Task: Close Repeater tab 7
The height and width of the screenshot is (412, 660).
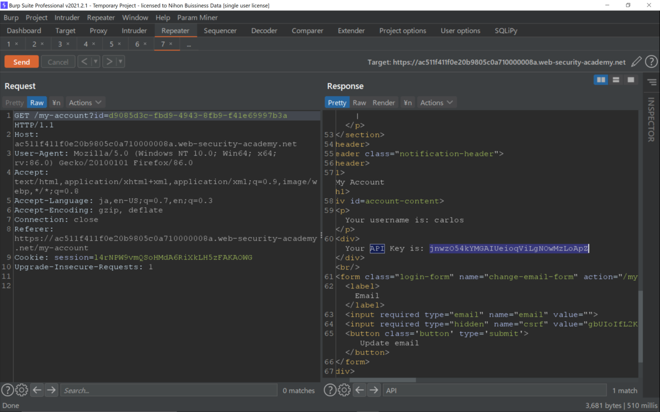Action: pyautogui.click(x=170, y=44)
